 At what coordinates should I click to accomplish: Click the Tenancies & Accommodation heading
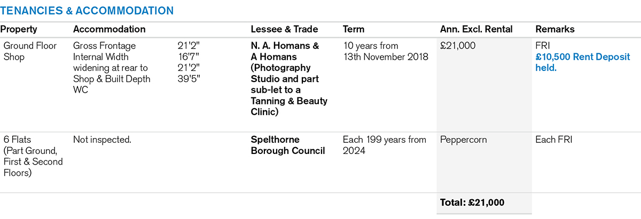(87, 10)
